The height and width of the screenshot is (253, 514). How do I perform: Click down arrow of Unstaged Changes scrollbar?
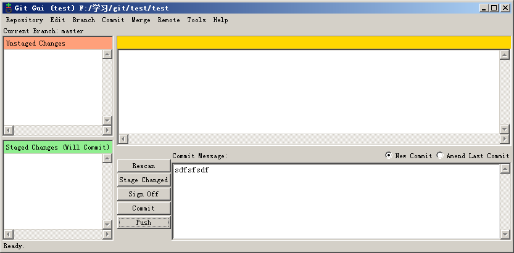[107, 121]
